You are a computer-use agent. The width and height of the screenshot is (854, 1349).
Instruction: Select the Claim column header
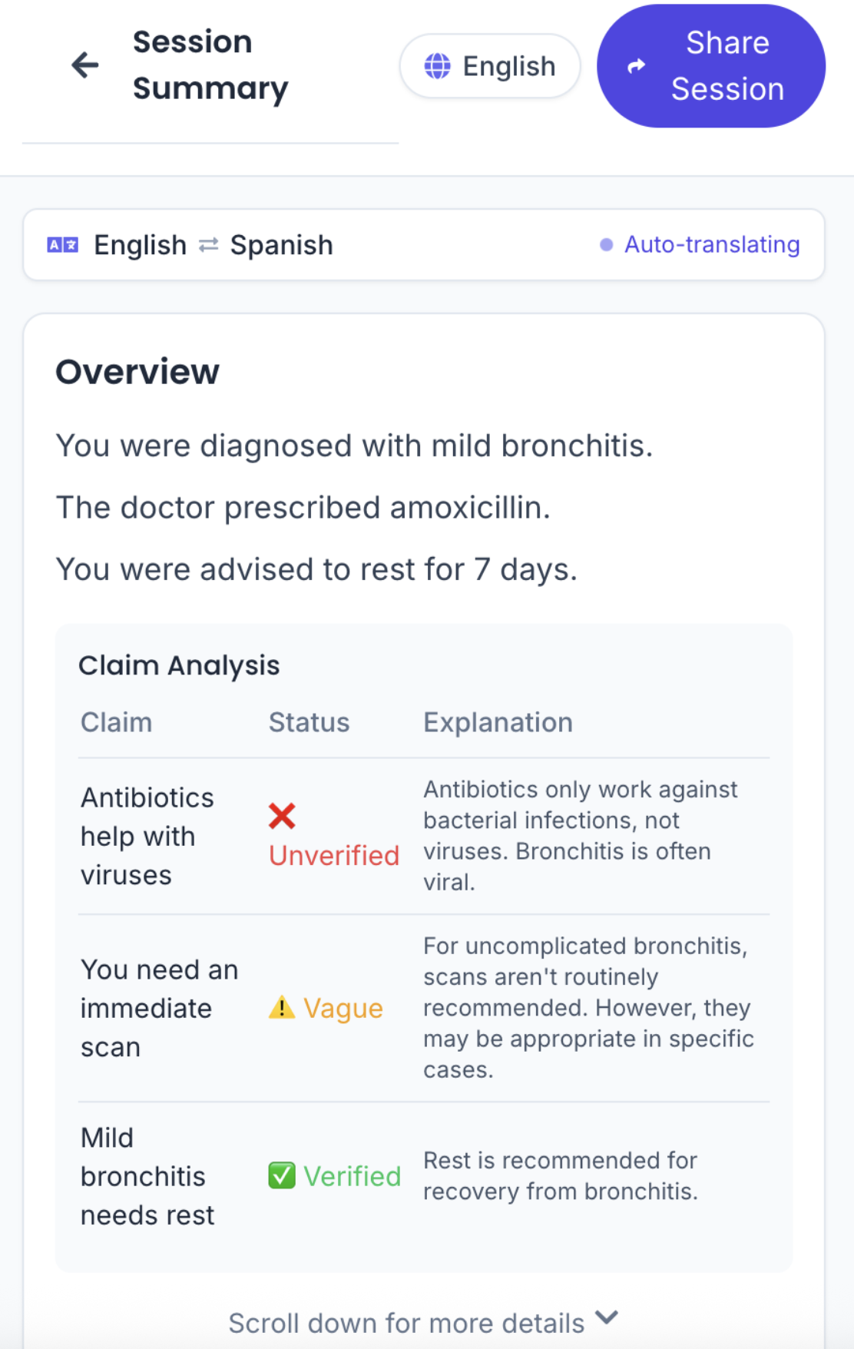[117, 722]
